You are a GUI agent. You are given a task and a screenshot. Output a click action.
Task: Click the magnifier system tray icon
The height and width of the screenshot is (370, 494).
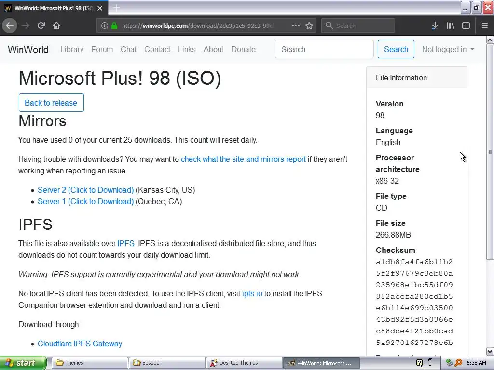click(x=458, y=363)
